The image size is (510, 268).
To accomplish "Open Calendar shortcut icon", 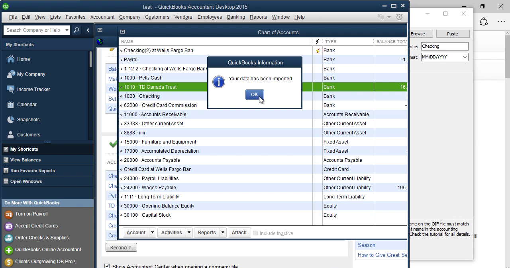I will click(11, 105).
